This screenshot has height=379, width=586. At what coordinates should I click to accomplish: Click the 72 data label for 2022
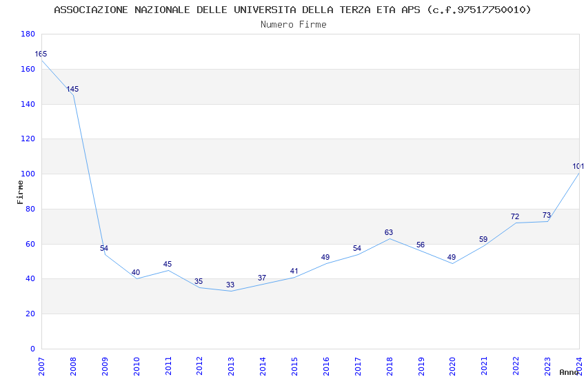tap(515, 216)
